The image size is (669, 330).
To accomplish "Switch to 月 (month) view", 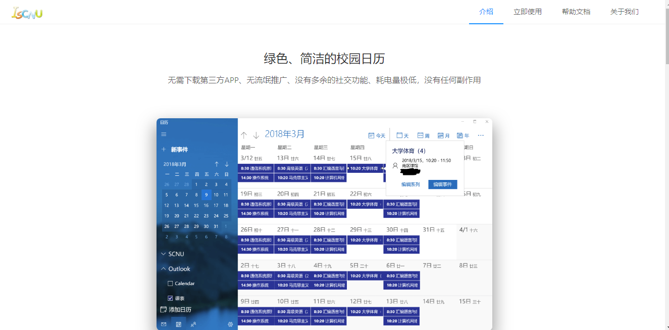I will point(444,135).
